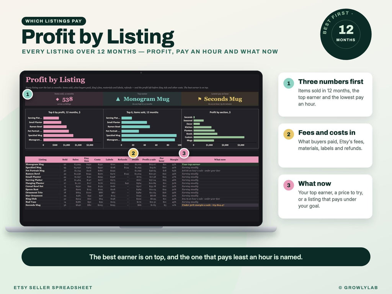Screen dimensions: 392x294
Task: Click the Small Planter bar in the items sold chart
Action: [134, 122]
